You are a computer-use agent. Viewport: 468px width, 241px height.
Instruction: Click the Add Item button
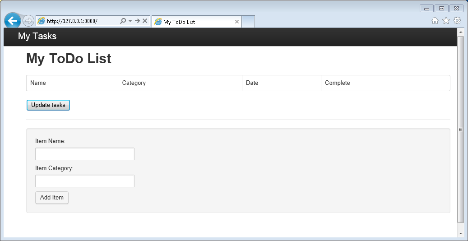point(52,198)
